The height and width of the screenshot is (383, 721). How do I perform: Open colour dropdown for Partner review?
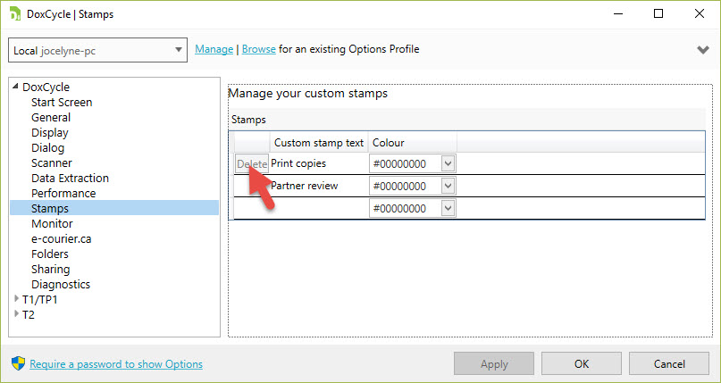(x=449, y=186)
